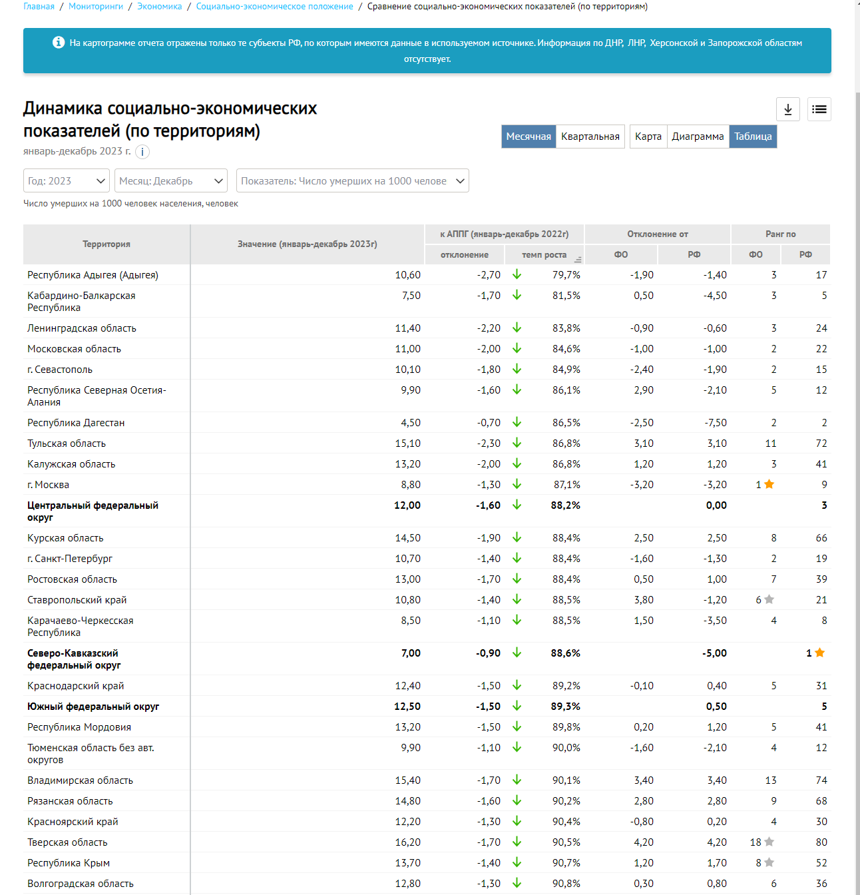
Task: Click the Территория column header
Action: coord(107,244)
